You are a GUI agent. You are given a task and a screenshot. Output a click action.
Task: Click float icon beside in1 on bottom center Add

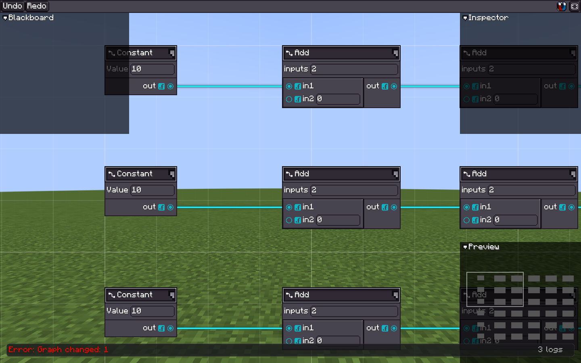pyautogui.click(x=298, y=328)
